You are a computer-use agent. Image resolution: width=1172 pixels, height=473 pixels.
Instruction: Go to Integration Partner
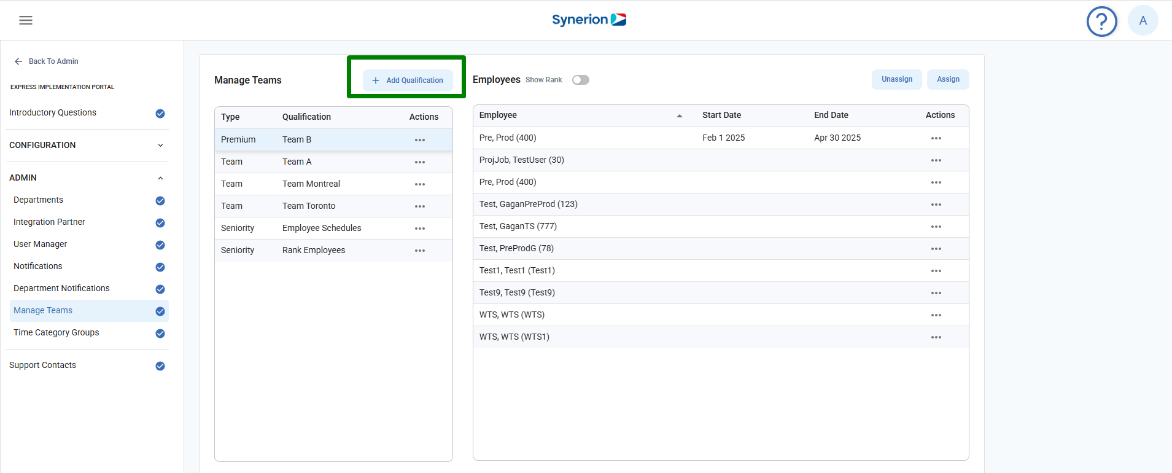49,222
